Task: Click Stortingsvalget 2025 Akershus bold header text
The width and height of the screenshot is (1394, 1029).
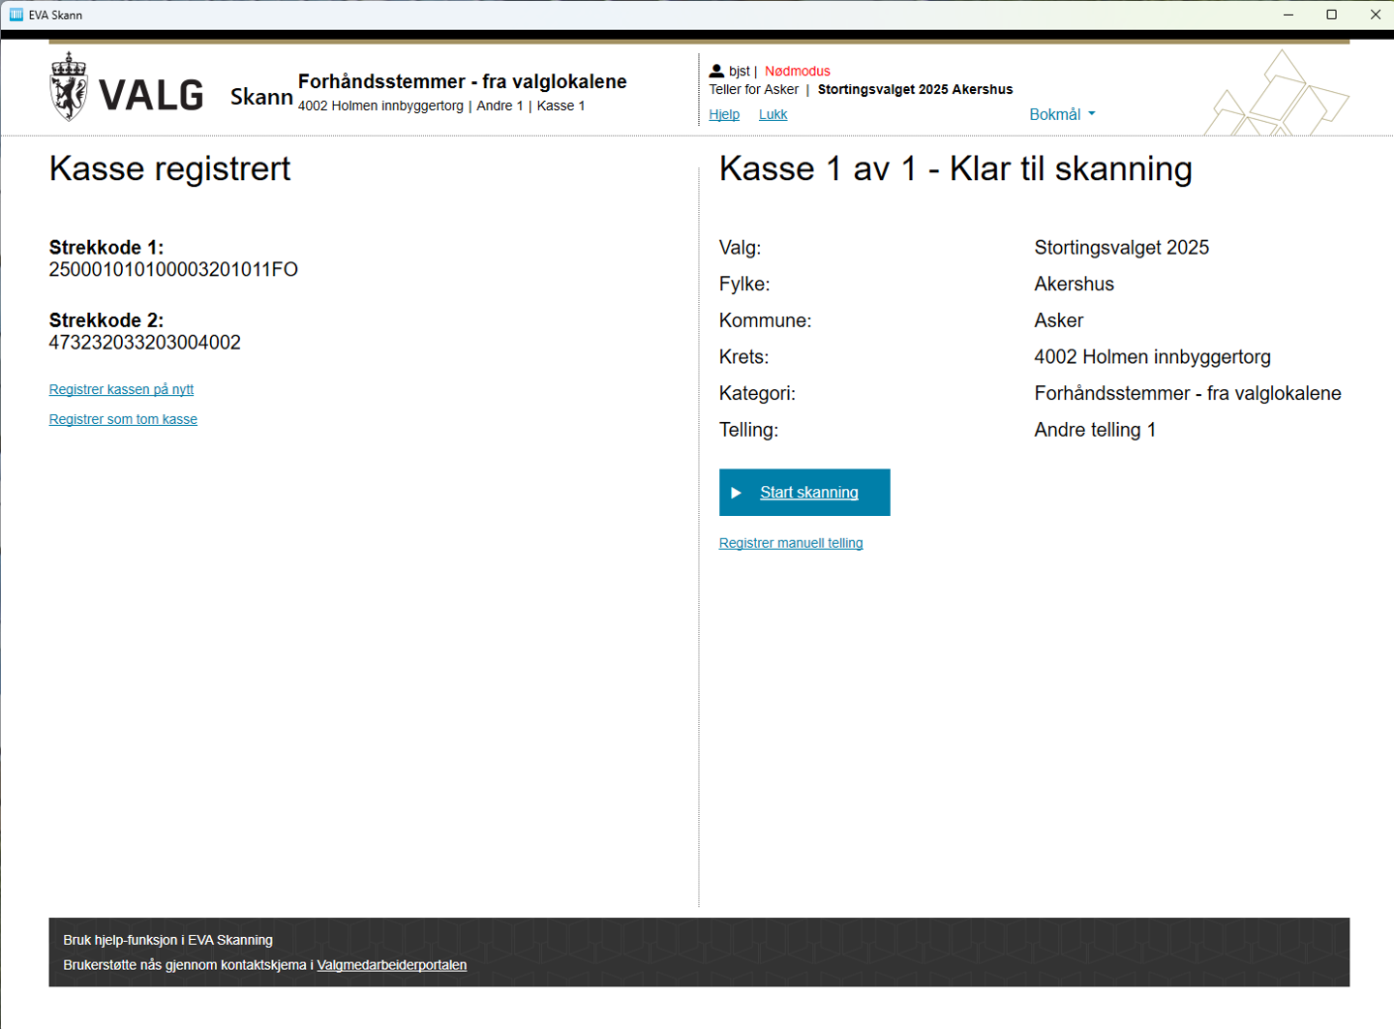Action: coord(915,89)
